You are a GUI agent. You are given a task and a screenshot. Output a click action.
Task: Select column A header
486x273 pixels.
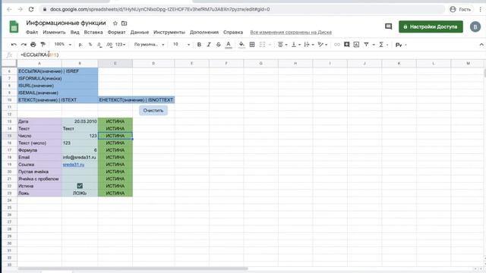click(39, 64)
